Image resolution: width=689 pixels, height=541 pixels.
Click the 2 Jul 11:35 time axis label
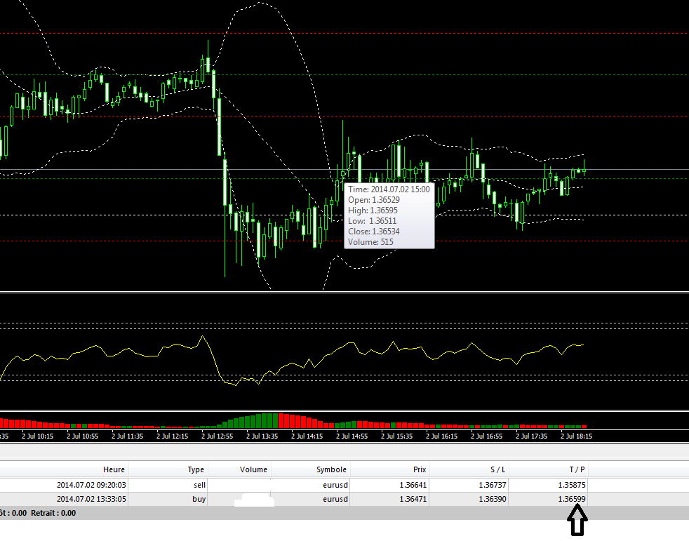pos(127,436)
